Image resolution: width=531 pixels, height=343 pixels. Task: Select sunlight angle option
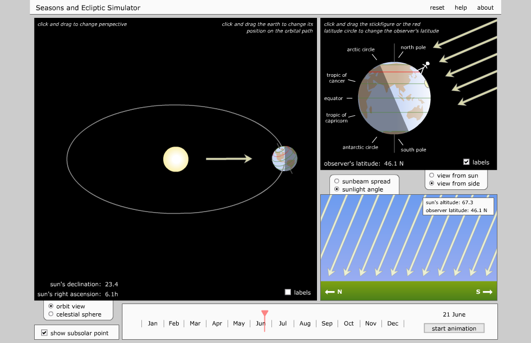coord(336,189)
